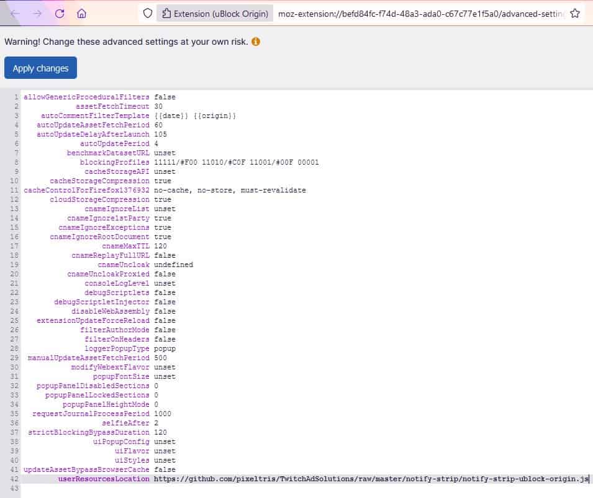Open the tracking protection shield panel
Screen dimensions: 593x498
[x=147, y=12]
